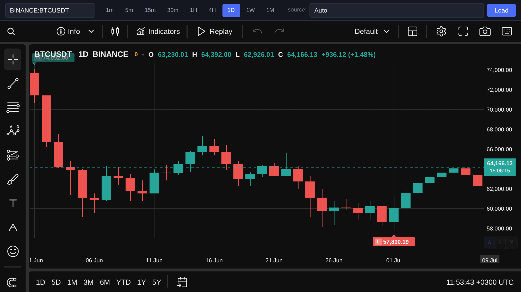This screenshot has width=521, height=292.
Task: Open the emoji sticker tool
Action: tap(13, 251)
